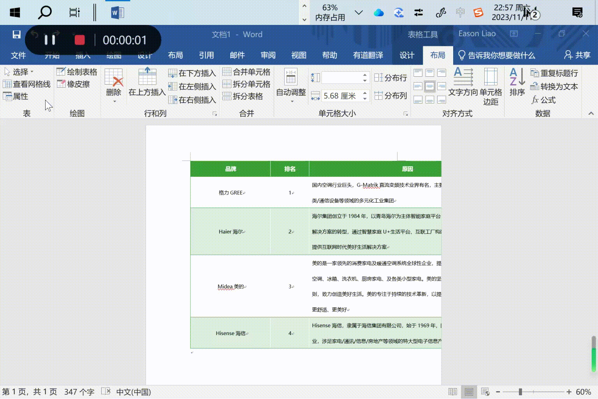Click 转换为文本 convert to text
This screenshot has height=399, width=598.
554,87
